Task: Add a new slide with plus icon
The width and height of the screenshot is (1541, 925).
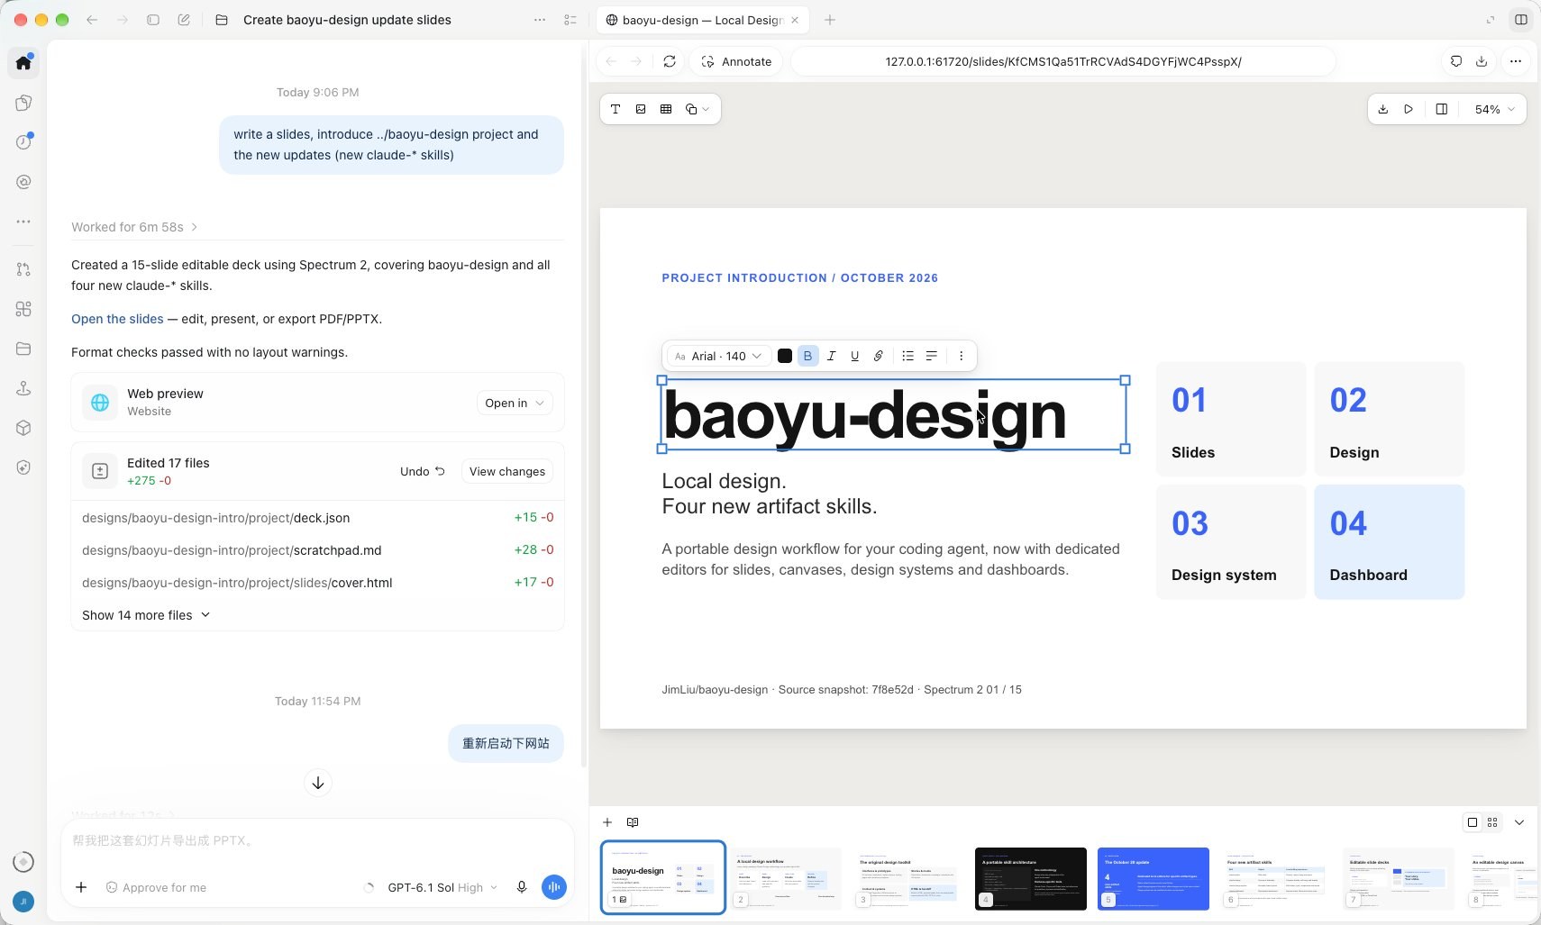Action: 607,822
